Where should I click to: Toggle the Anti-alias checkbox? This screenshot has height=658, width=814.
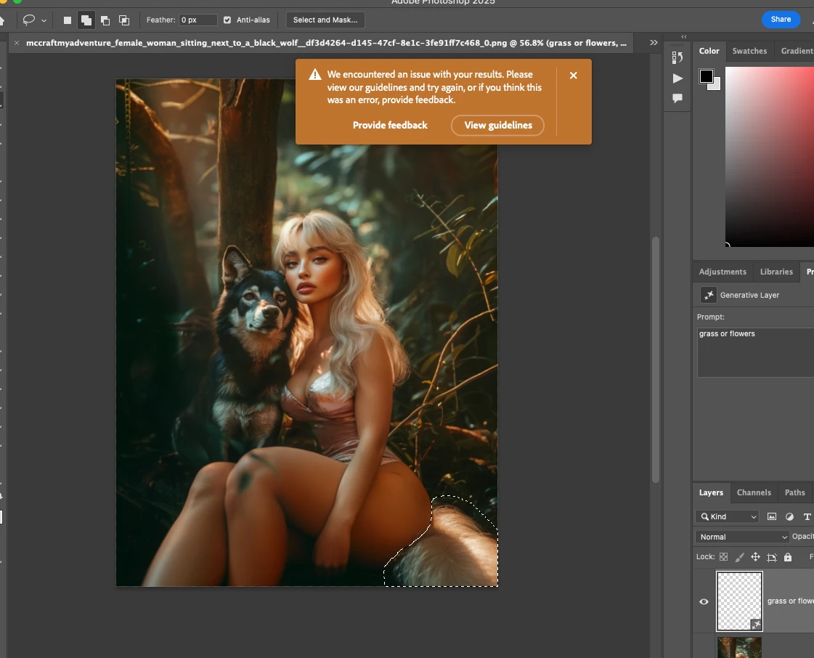click(227, 20)
